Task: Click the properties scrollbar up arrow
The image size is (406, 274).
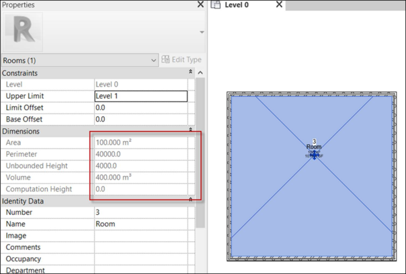Action: 200,73
